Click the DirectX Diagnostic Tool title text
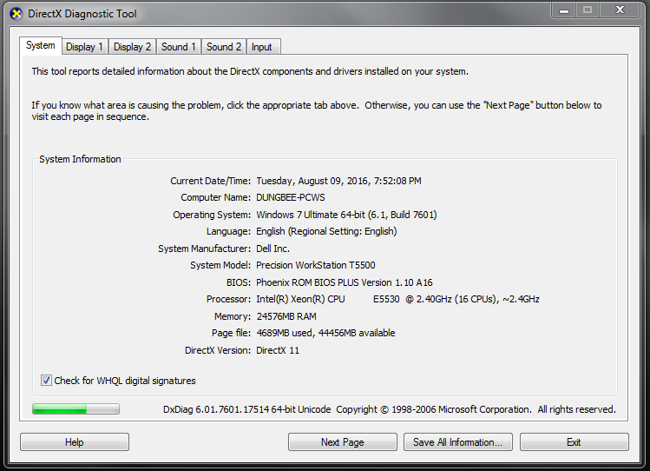650x471 pixels. pyautogui.click(x=82, y=14)
